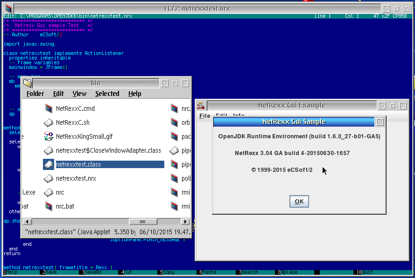Viewport: 415px width, 278px height.
Task: Select the icon beside the truncated 'orb' file
Action: 175,122
